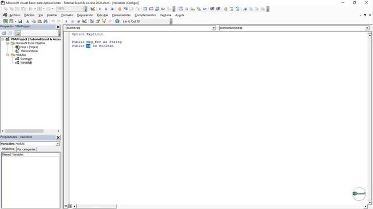
Task: Open Variables Módulo dropdown in Properties
Action: click(x=58, y=144)
